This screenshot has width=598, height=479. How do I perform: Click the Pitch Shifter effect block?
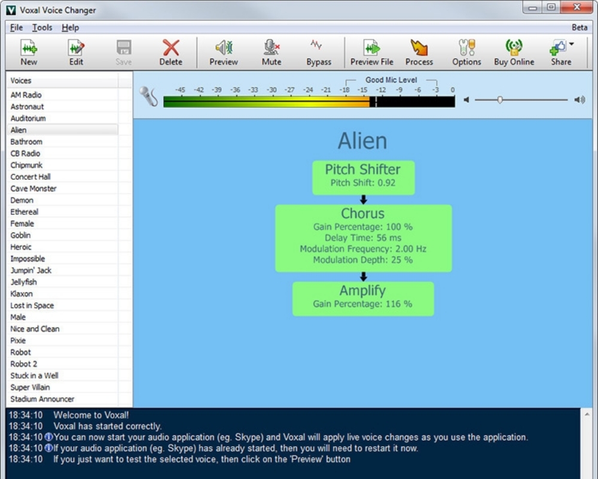coord(364,178)
